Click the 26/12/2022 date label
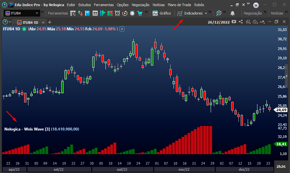Image resolution: width=290 pixels, height=173 pixels. pyautogui.click(x=219, y=22)
